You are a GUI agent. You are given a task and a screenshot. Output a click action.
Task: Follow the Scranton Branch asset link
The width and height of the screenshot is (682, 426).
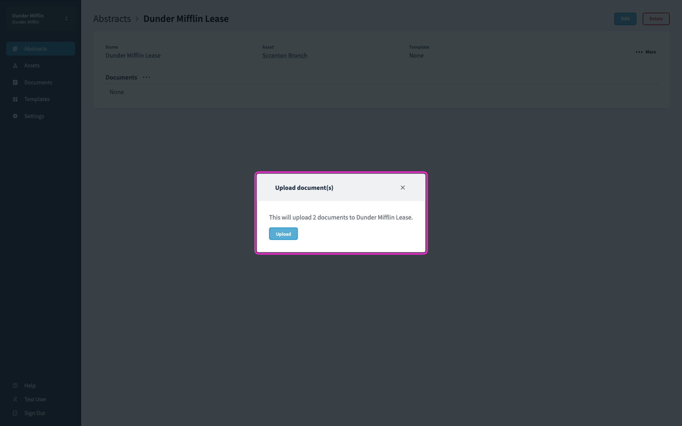(285, 56)
